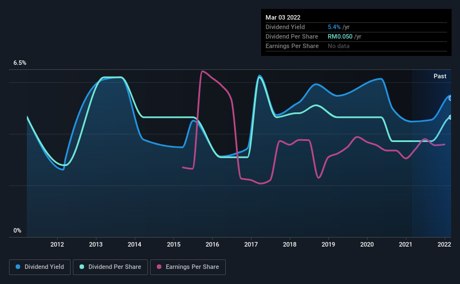Toggle the Earnings Per Share legend button
The image size is (460, 284).
click(x=188, y=267)
